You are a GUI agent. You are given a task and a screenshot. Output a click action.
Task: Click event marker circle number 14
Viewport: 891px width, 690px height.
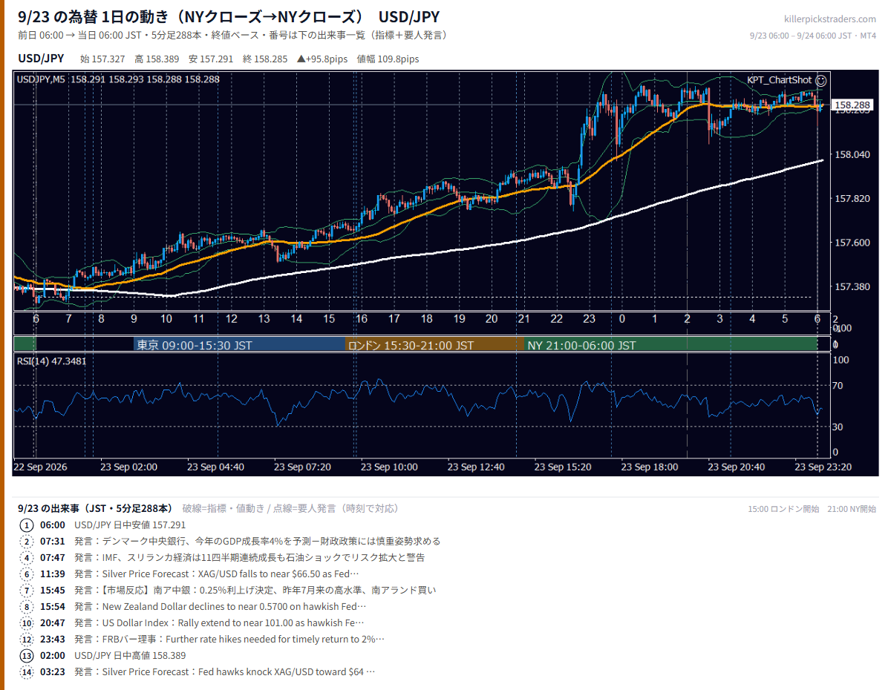[x=27, y=671]
